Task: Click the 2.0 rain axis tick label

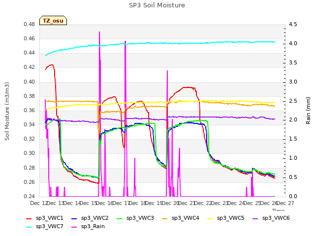Action: click(293, 120)
